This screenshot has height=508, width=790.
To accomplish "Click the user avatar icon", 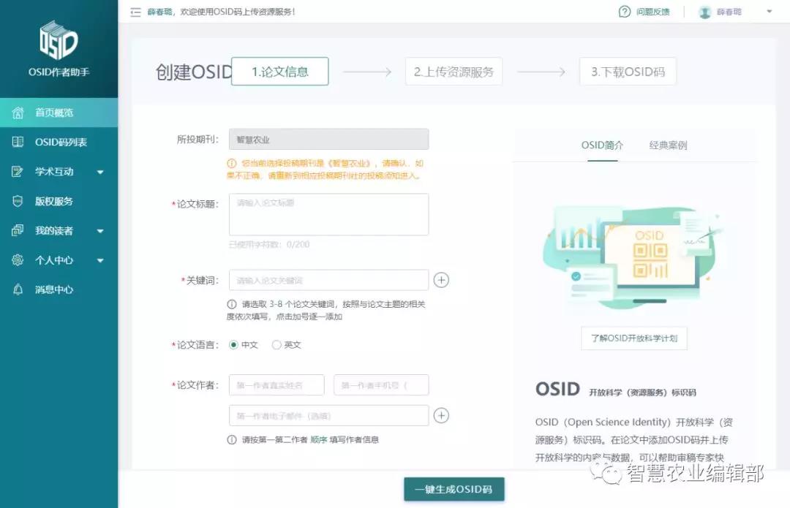I will click(704, 12).
